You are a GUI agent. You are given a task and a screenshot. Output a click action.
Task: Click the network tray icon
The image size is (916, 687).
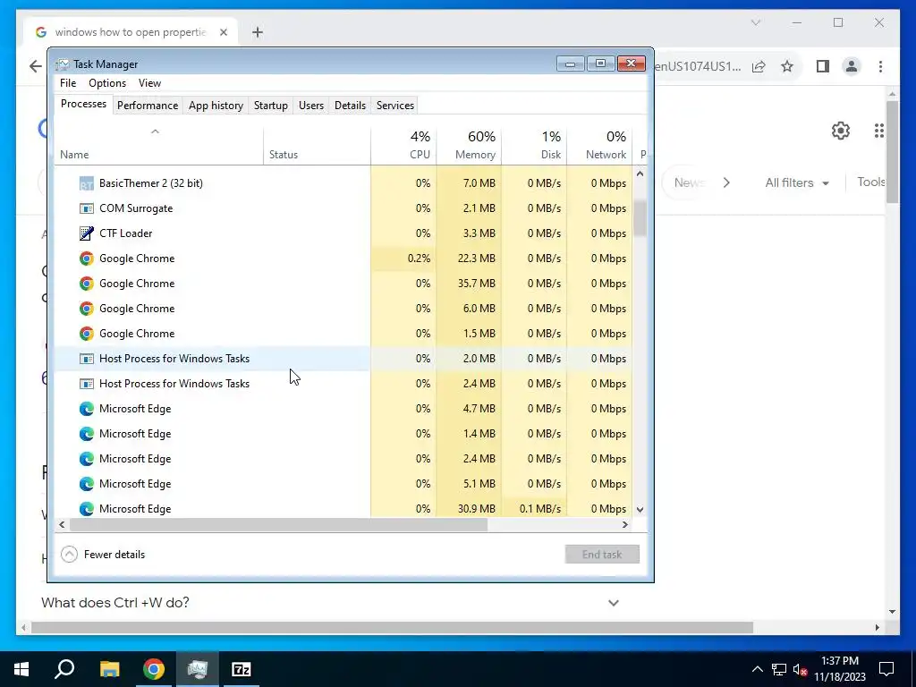[x=779, y=669]
